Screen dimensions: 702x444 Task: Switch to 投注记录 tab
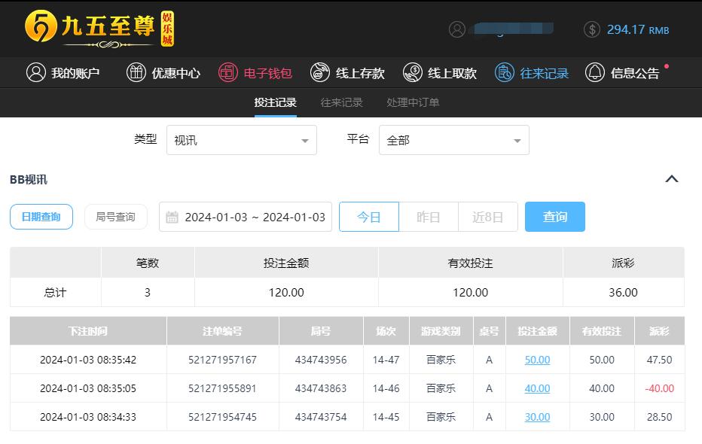coord(276,102)
